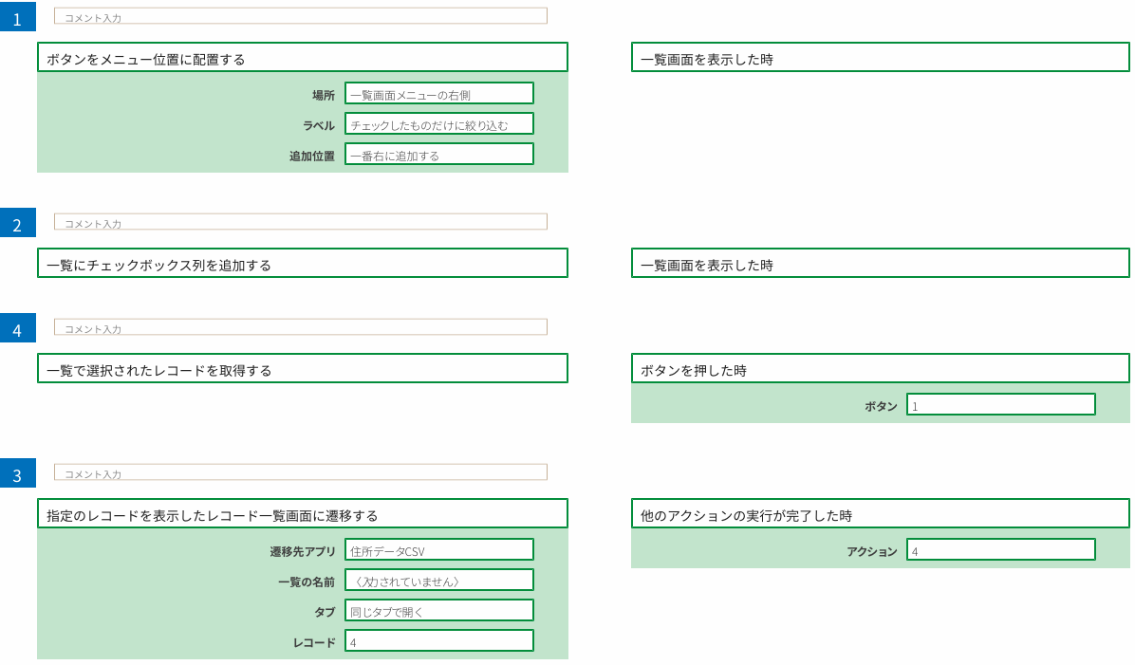Open the タブ field 同じタブで開く

pos(439,610)
